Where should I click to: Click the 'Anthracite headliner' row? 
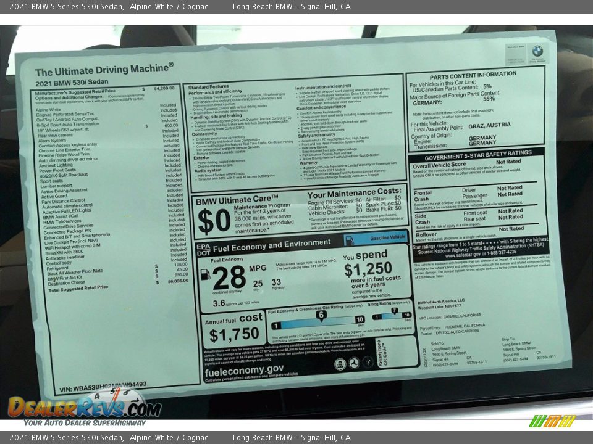click(x=65, y=258)
